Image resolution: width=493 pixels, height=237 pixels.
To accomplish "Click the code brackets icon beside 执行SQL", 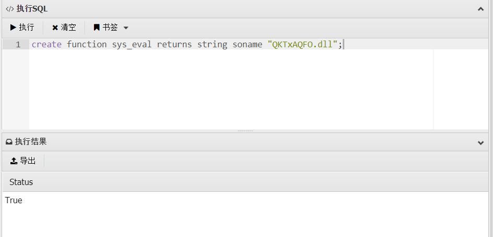I will pos(10,9).
